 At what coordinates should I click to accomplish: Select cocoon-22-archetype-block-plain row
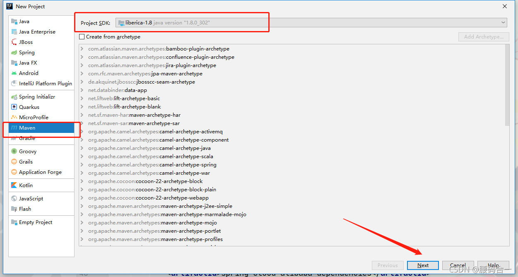[292, 190]
